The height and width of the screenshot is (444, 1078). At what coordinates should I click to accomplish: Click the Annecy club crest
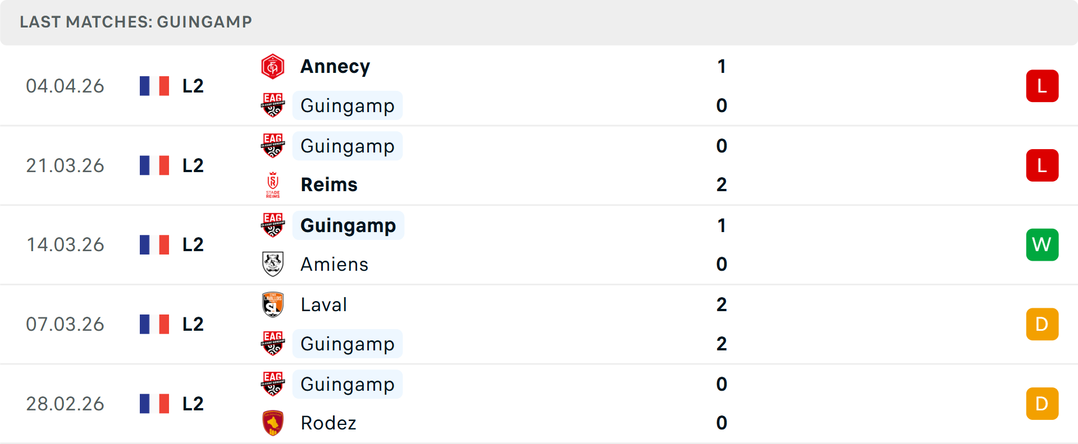pyautogui.click(x=273, y=66)
